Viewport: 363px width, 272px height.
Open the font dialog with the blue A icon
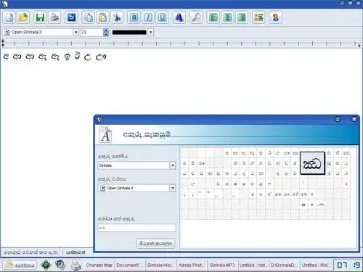pyautogui.click(x=179, y=17)
